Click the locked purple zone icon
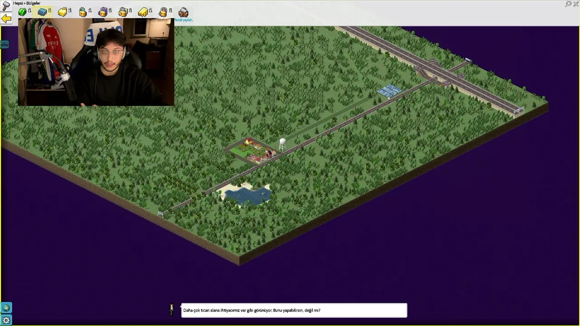Image resolution: width=580 pixels, height=326 pixels. [103, 12]
